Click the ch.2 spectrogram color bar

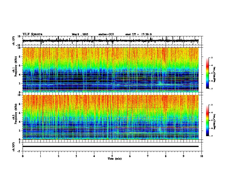[x=208, y=120]
